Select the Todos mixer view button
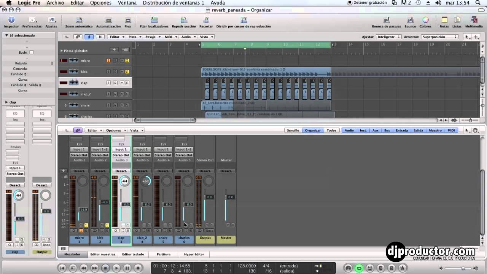This screenshot has height=274, width=487. 332,130
